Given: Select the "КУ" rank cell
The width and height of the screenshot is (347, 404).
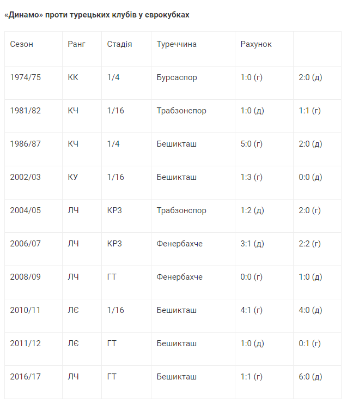Looking at the screenshot, I should click(73, 177).
